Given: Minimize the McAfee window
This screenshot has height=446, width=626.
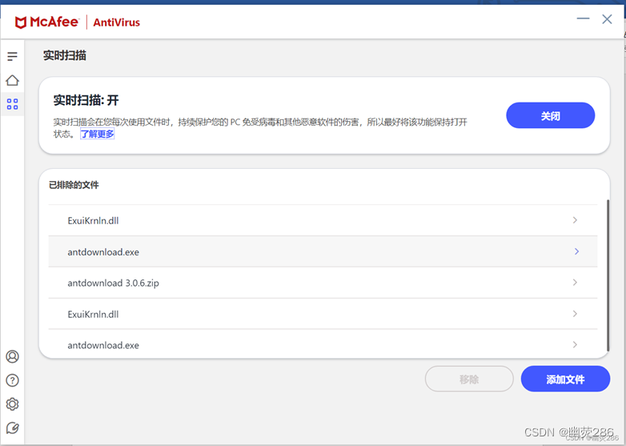Looking at the screenshot, I should (583, 18).
